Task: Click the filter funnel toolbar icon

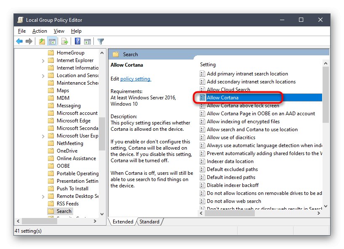Action: pyautogui.click(x=101, y=41)
